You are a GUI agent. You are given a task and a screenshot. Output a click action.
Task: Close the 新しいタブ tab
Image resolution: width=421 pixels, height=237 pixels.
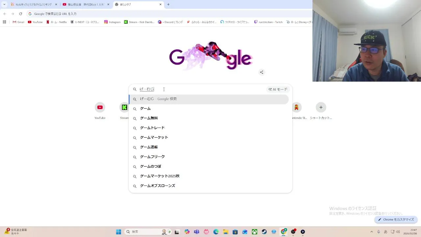coord(161,5)
